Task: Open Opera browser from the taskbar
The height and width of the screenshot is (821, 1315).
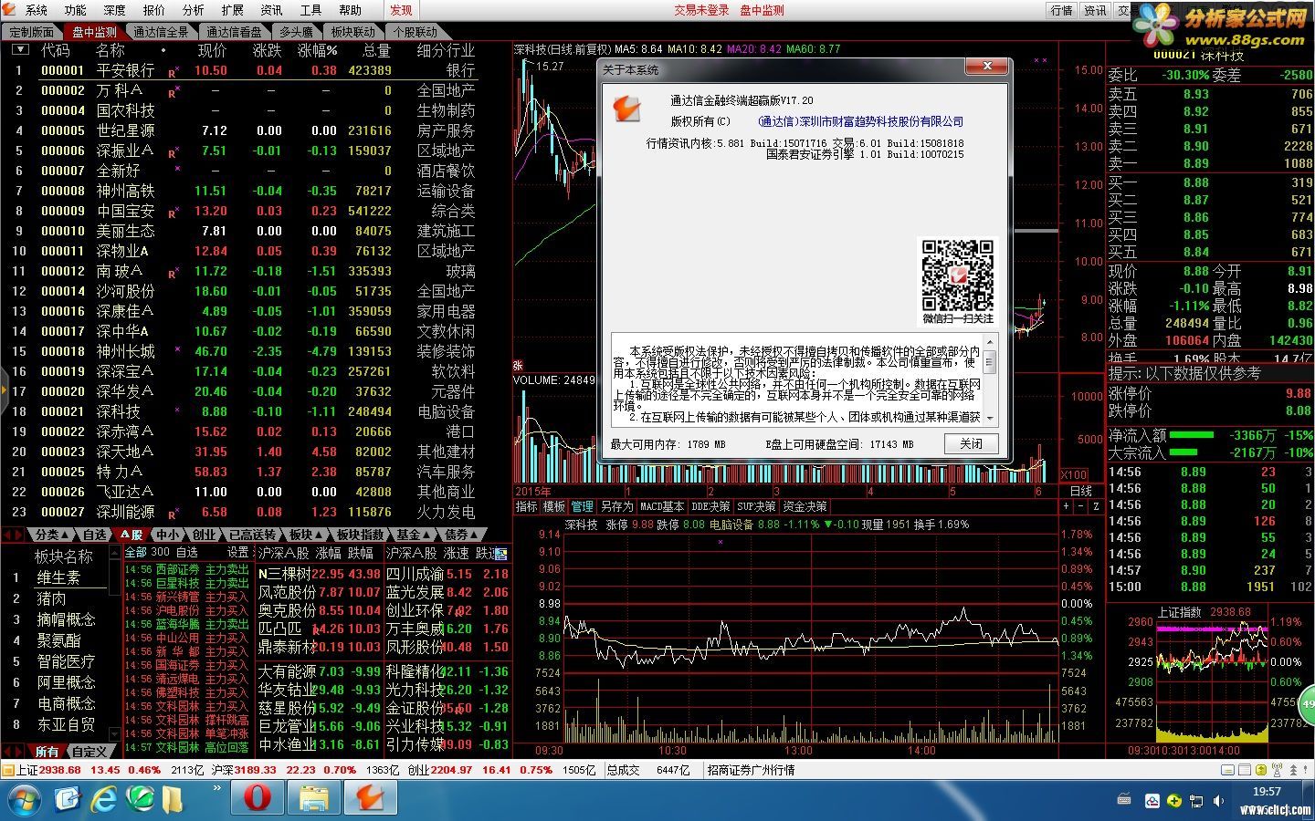Action: click(x=258, y=798)
